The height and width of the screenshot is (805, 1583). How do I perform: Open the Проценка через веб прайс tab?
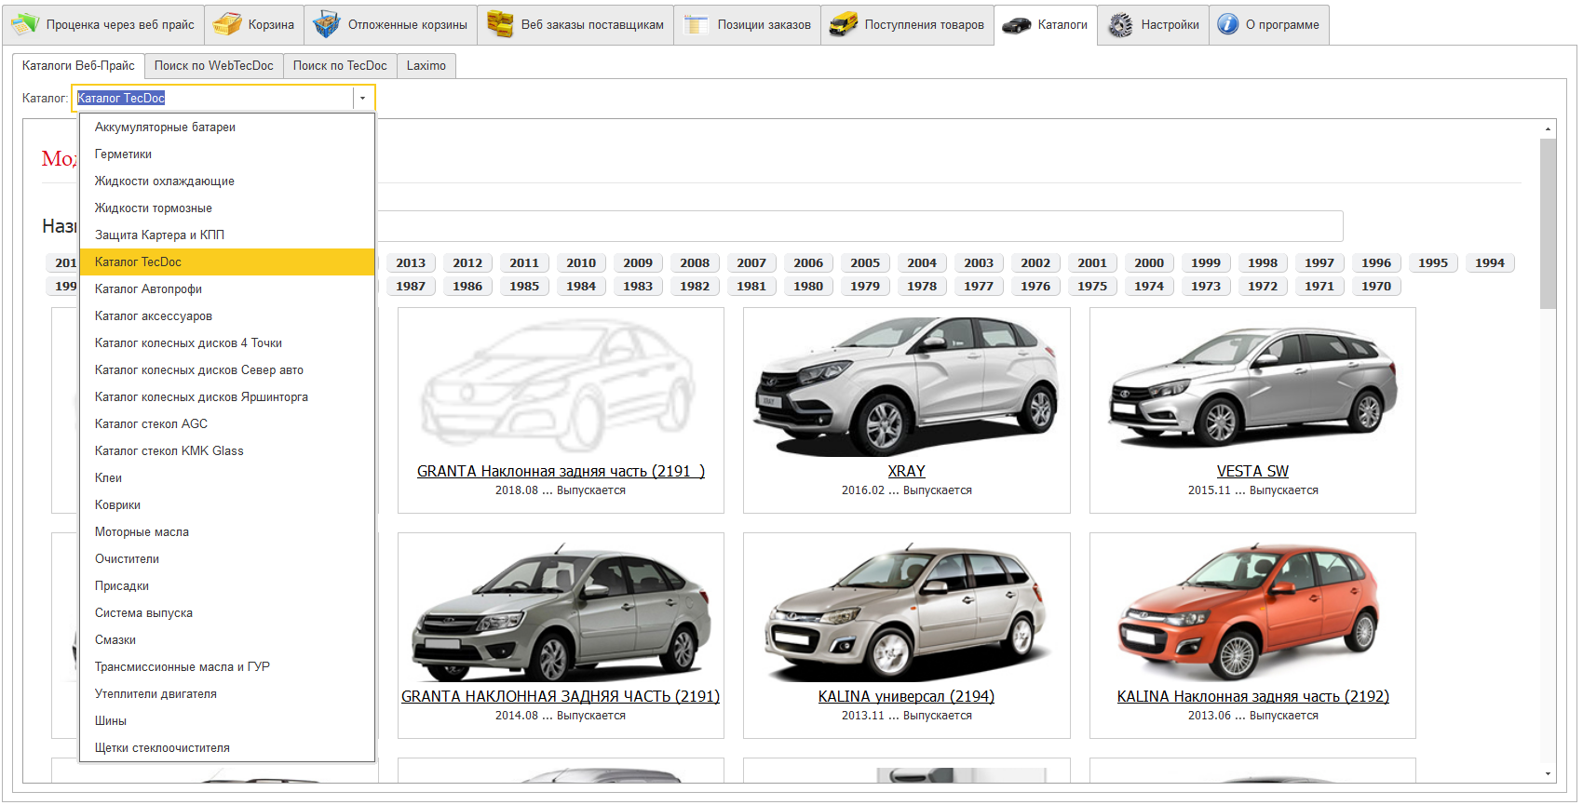click(x=102, y=25)
